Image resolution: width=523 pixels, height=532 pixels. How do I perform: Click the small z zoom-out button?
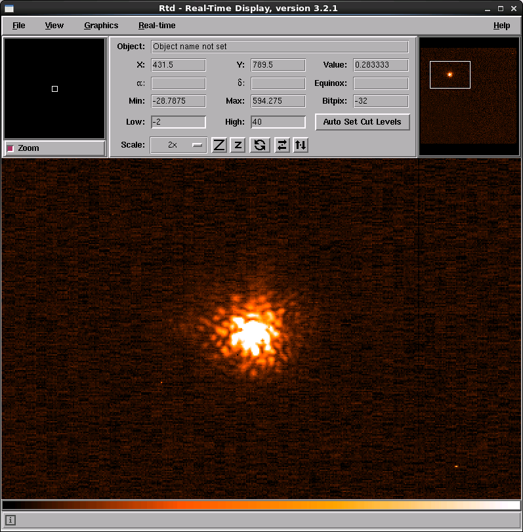pyautogui.click(x=238, y=145)
